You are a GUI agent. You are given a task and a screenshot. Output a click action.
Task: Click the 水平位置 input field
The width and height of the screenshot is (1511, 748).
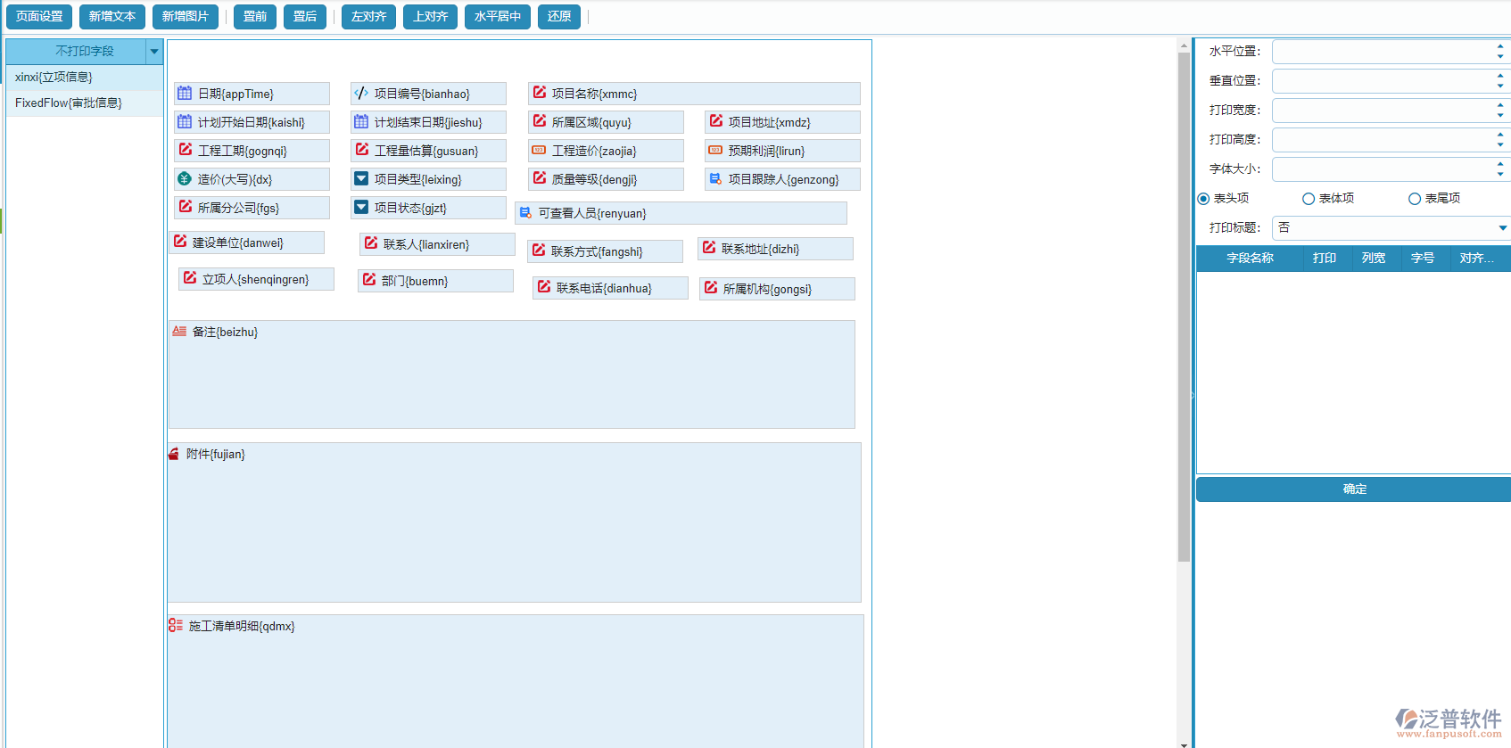1383,52
